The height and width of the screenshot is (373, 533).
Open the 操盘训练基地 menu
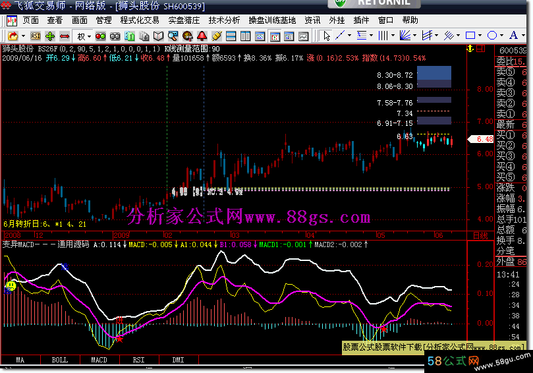coord(272,20)
